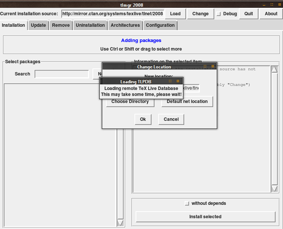
Task: Click Install selected button
Action: (205, 217)
